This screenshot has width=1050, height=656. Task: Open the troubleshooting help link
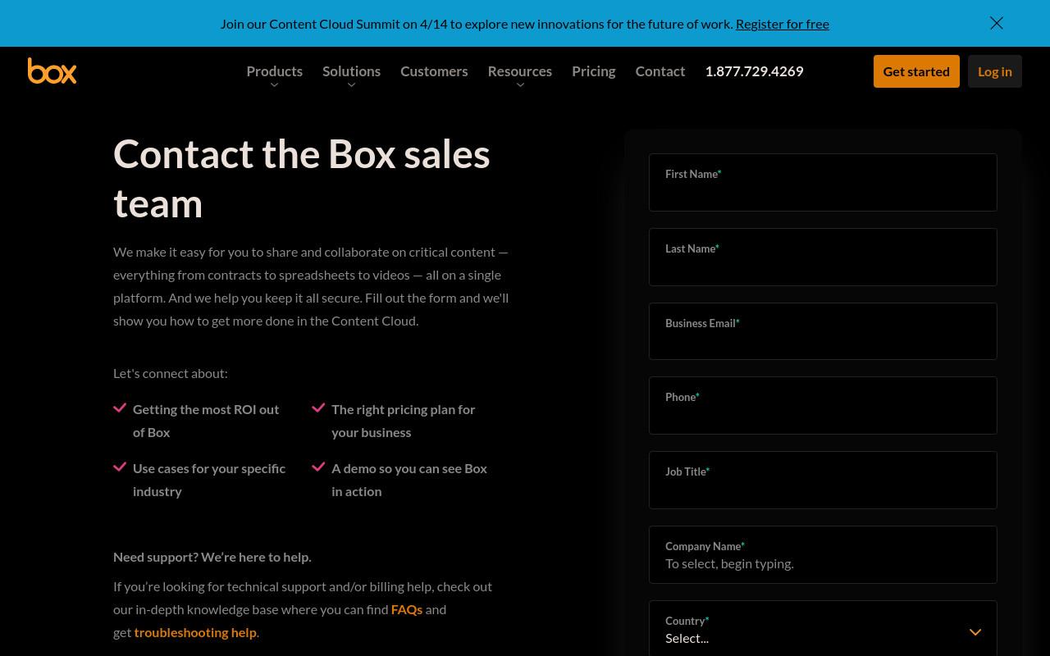pyautogui.click(x=195, y=632)
